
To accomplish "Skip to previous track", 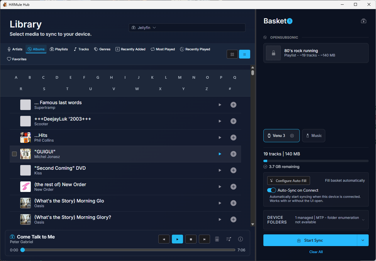I will [x=164, y=239].
